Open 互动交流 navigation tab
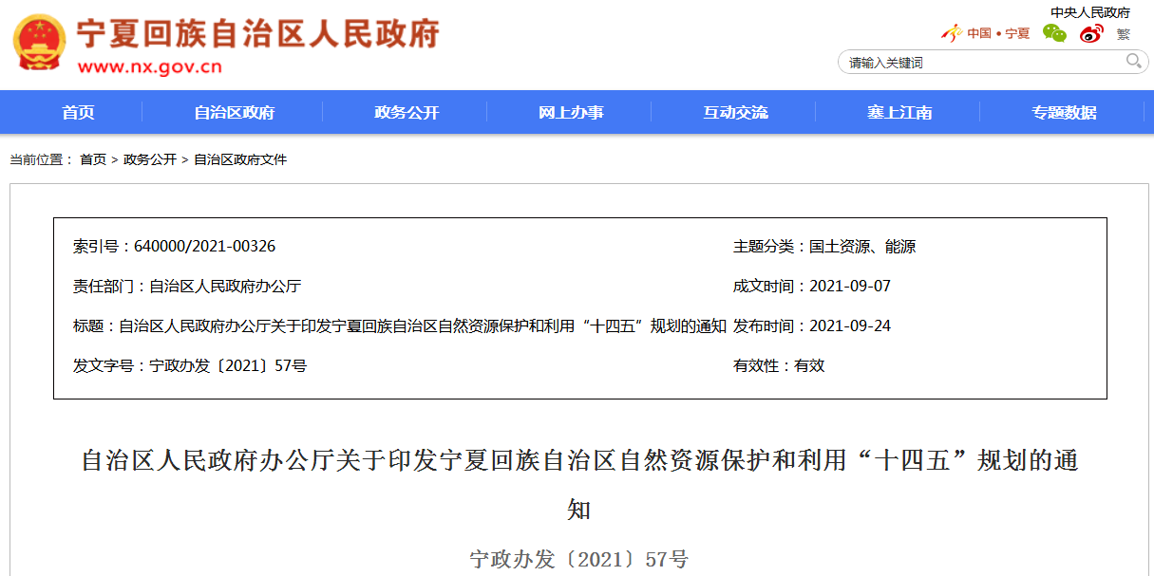Image resolution: width=1154 pixels, height=576 pixels. coord(735,112)
